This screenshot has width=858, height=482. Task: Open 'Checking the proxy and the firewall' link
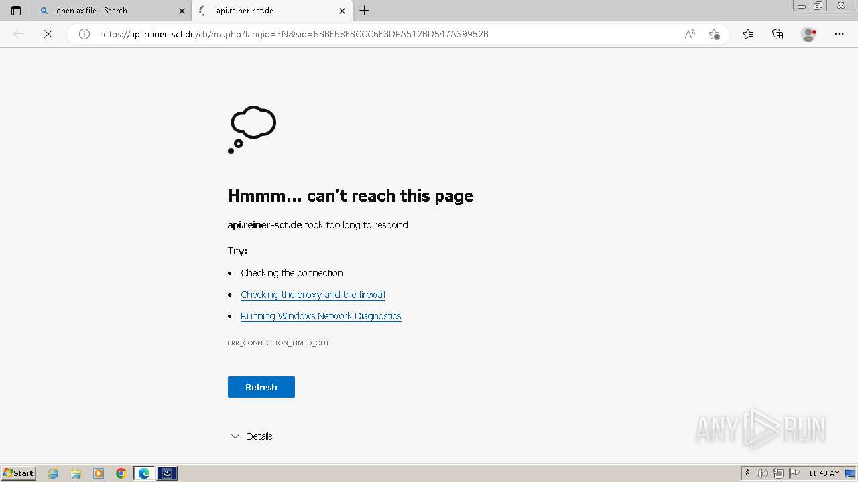[313, 295]
